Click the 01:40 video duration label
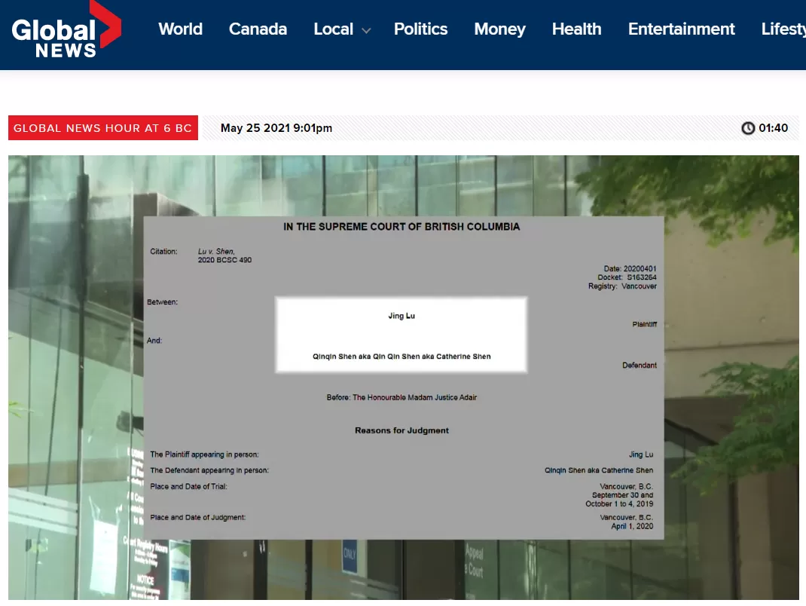 (x=773, y=127)
